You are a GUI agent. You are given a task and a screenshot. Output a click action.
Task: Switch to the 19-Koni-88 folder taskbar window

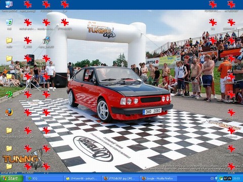point(82,178)
